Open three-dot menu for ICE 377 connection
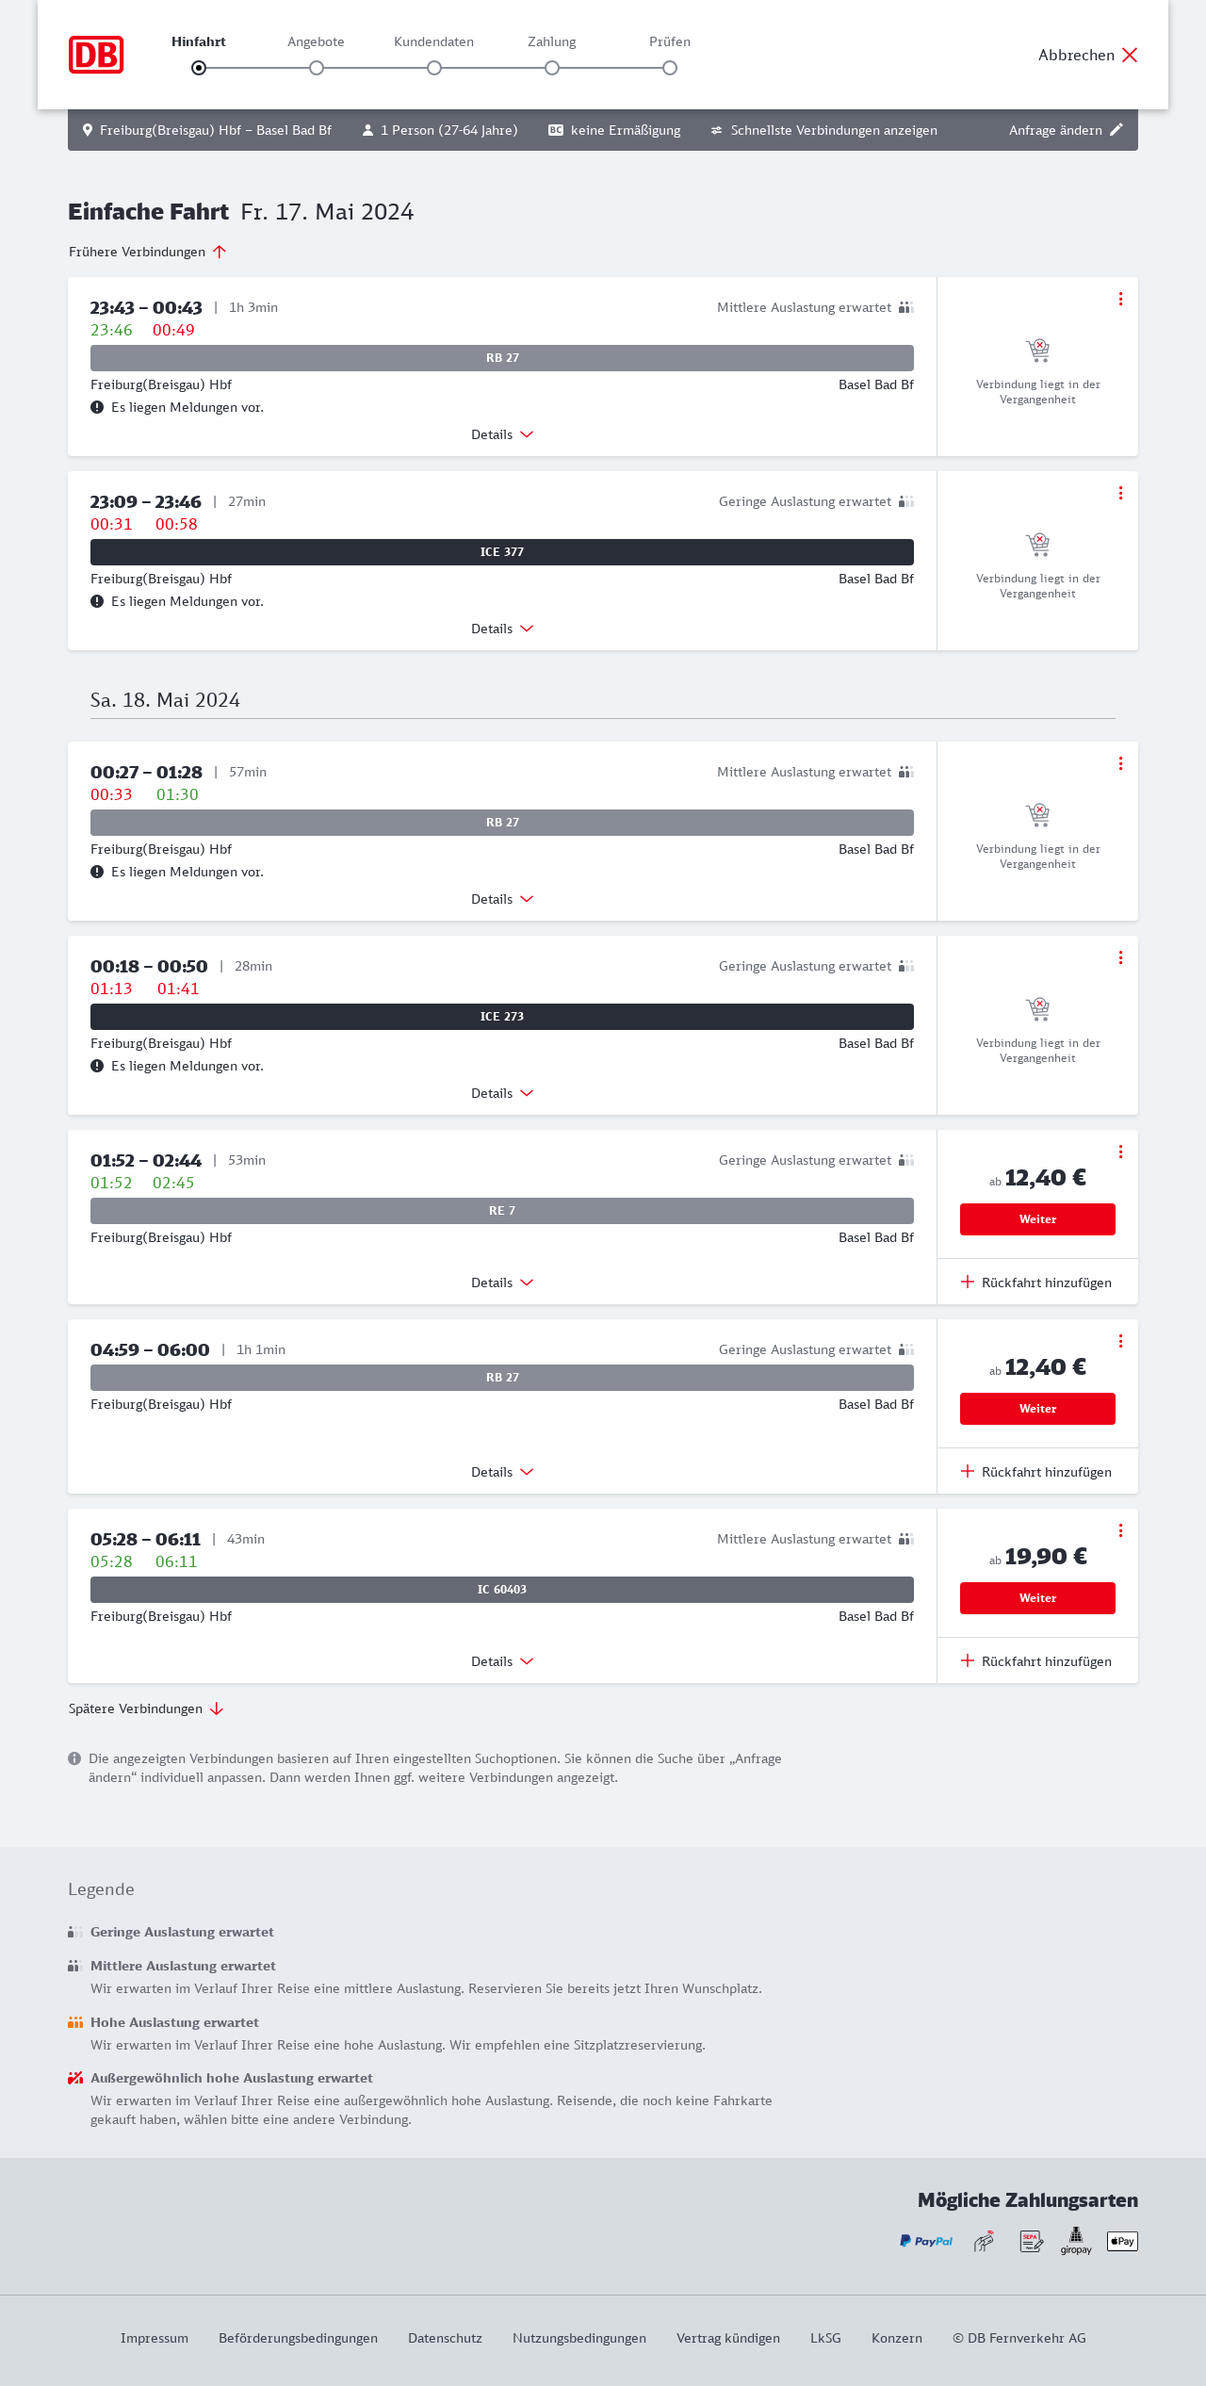1206x2386 pixels. pos(1120,494)
